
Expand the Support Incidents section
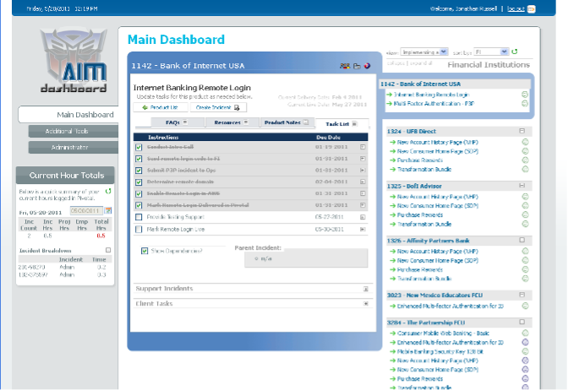(366, 289)
